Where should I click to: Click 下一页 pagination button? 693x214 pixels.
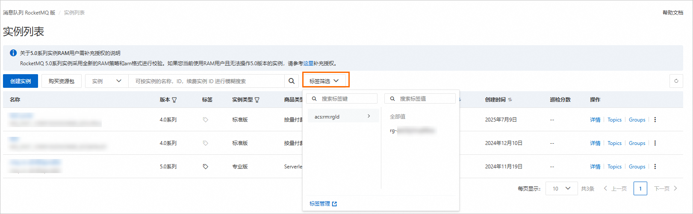pos(666,188)
